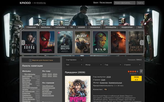Open the Сериалы tab
Image resolution: width=164 pixels, height=102 pixels.
[x=60, y=27]
